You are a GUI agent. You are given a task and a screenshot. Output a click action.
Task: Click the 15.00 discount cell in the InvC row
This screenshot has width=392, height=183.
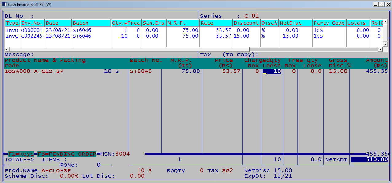click(241, 36)
